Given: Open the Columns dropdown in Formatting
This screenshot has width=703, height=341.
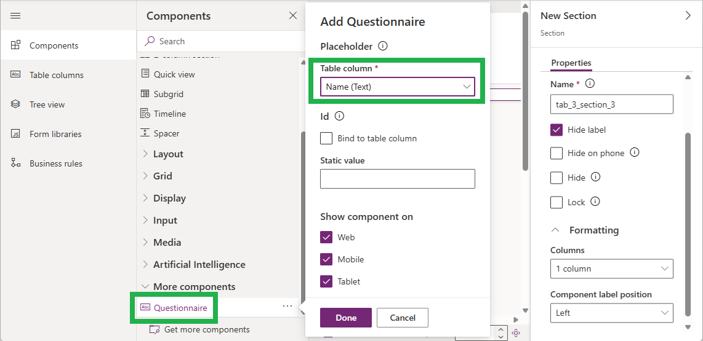Looking at the screenshot, I should (x=611, y=268).
